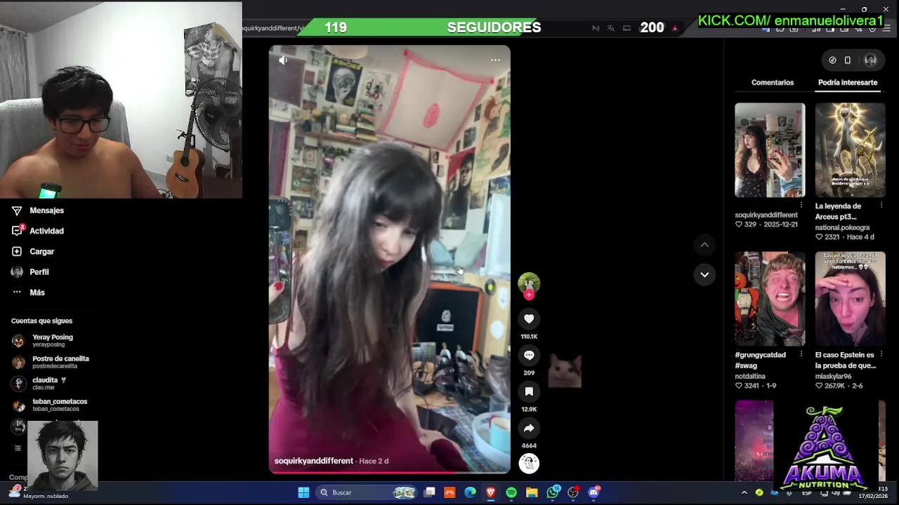Mute the TikTok video sound
This screenshot has width=899, height=505.
point(283,60)
